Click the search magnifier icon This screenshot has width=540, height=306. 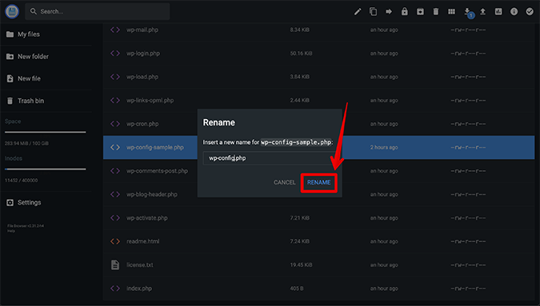(x=34, y=11)
